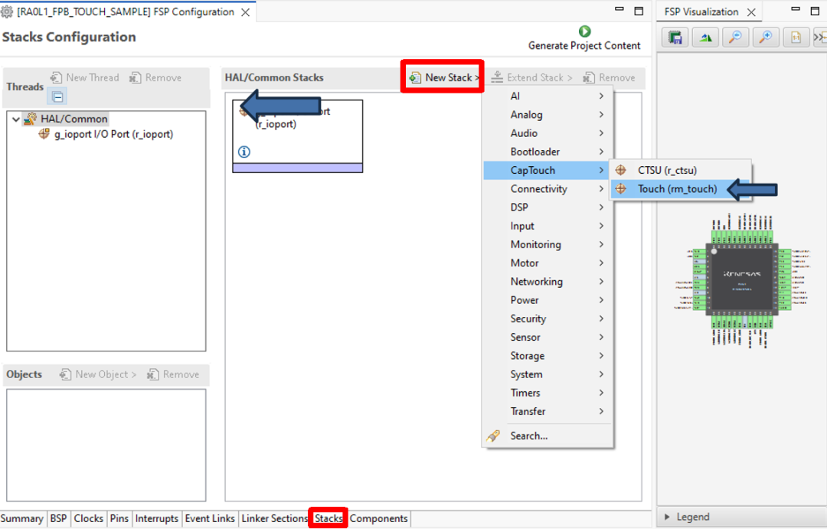Click the Touch (rm_touch) module icon
The image size is (827, 529).
(621, 189)
